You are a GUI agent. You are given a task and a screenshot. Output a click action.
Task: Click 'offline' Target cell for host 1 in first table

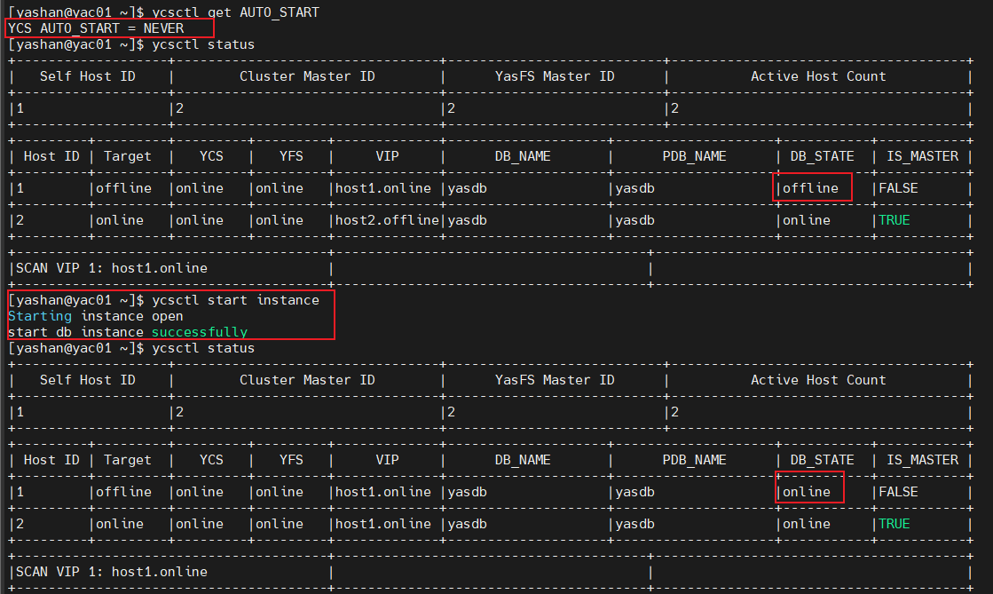[x=123, y=188]
